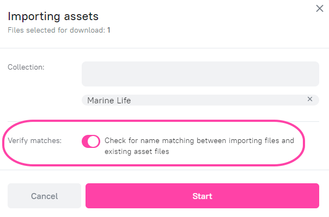Click the 'Collection:' label
Viewport: 329px width, 217px height.
26,67
